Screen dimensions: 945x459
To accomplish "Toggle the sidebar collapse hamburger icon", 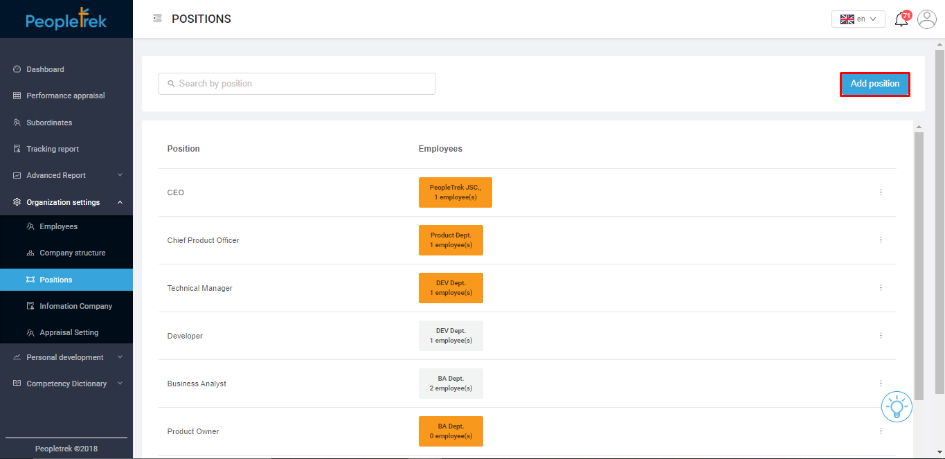I will [157, 19].
